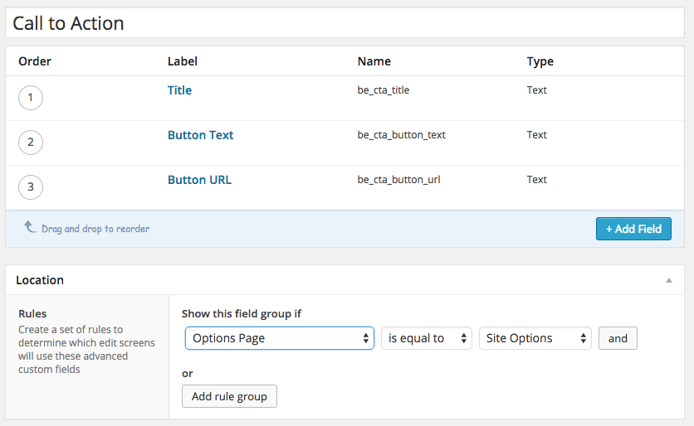Click into the Call to Action title field
This screenshot has width=694, height=426.
coord(345,23)
